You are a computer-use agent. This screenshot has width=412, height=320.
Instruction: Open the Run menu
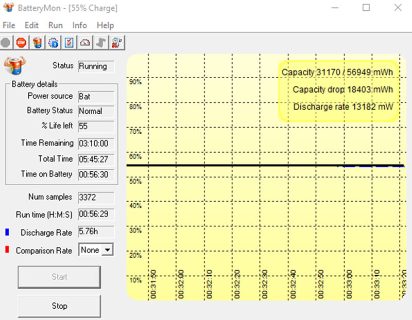(x=55, y=25)
